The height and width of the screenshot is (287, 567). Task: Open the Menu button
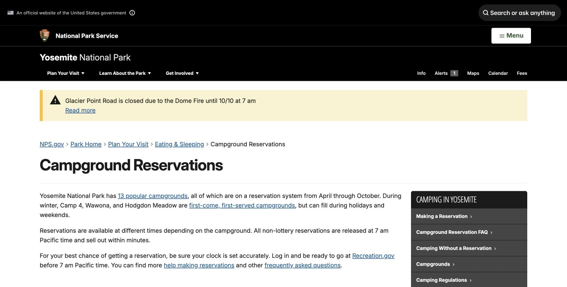pos(511,36)
